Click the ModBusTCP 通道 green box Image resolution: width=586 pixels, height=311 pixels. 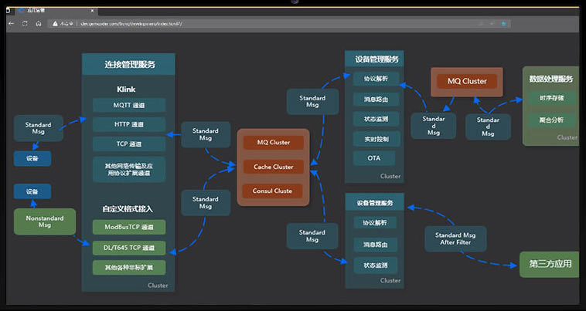[129, 228]
